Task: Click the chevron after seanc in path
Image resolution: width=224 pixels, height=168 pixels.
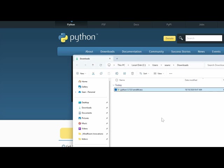Action: coord(174,65)
